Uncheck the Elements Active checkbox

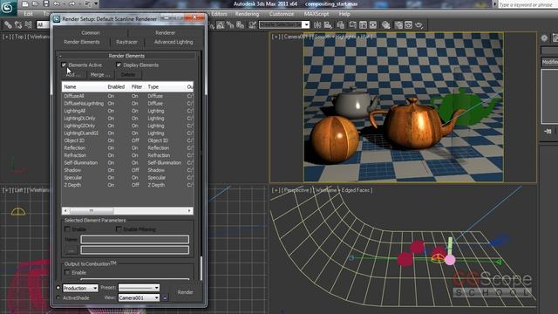tap(64, 65)
